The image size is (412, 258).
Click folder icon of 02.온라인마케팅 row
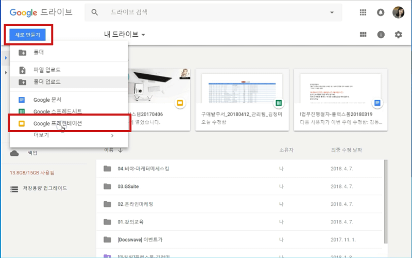coord(107,204)
